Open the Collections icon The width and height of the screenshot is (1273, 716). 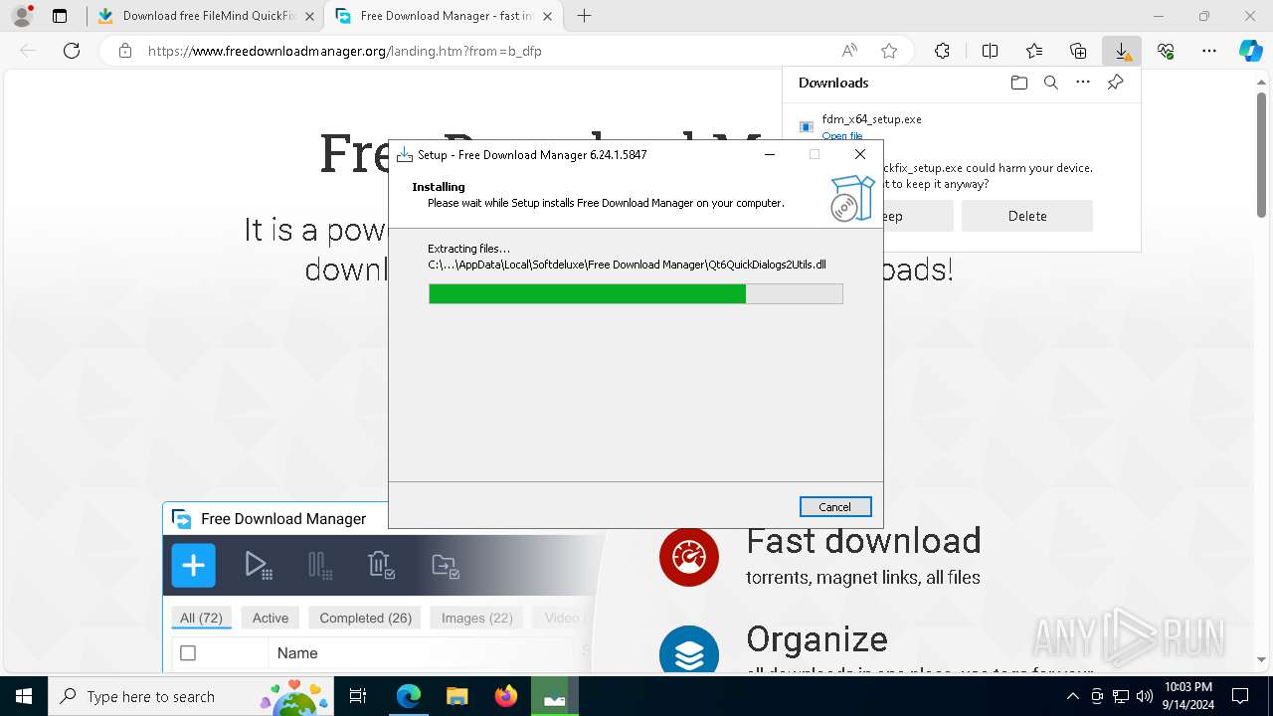1078,51
